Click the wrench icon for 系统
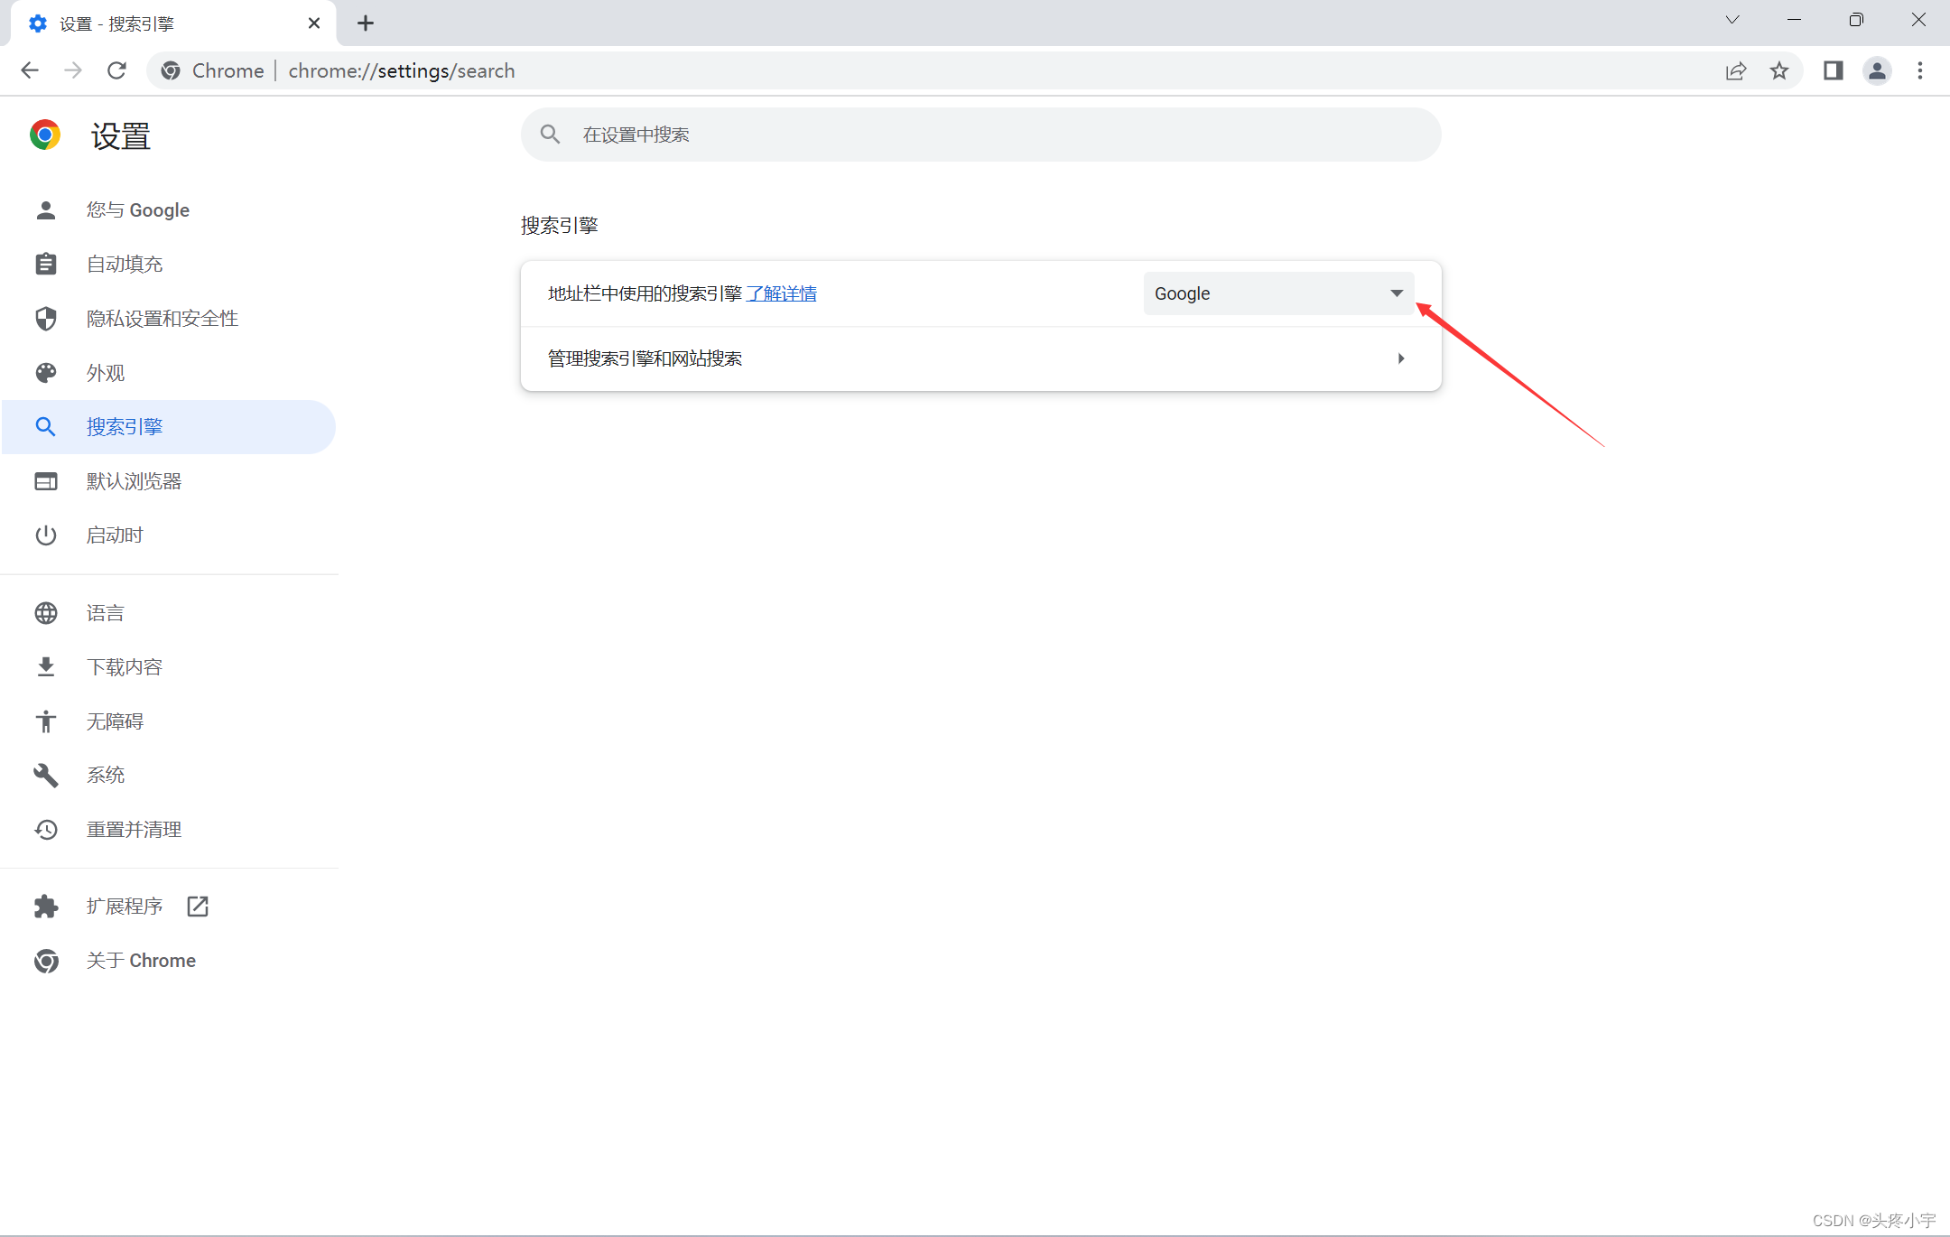The image size is (1950, 1237). [x=46, y=776]
